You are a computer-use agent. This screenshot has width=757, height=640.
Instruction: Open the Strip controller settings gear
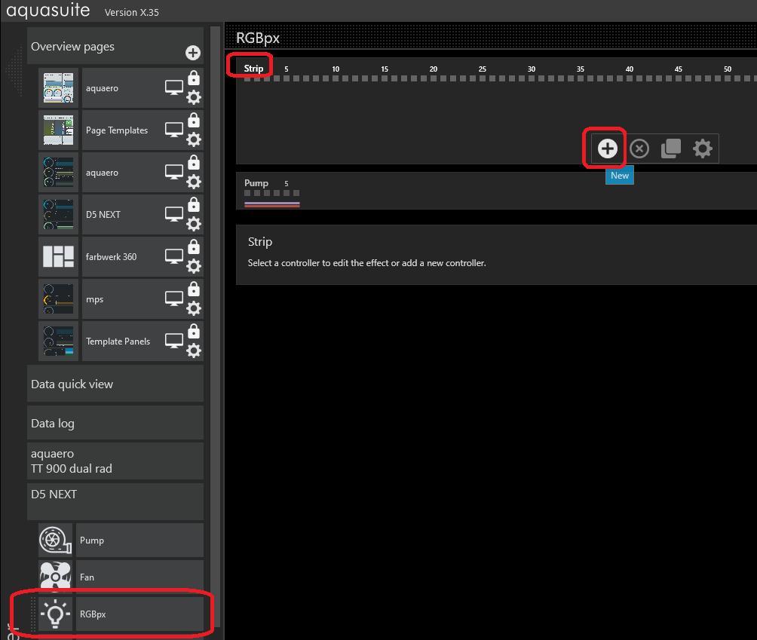click(703, 149)
